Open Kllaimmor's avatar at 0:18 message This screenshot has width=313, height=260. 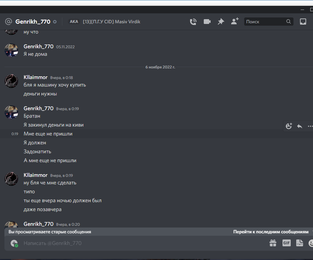click(11, 81)
